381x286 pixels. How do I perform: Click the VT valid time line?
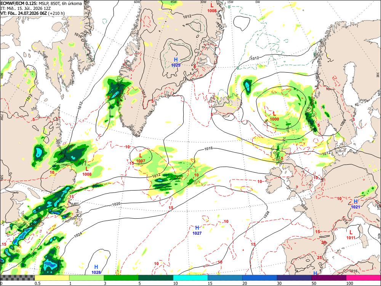tap(32, 13)
